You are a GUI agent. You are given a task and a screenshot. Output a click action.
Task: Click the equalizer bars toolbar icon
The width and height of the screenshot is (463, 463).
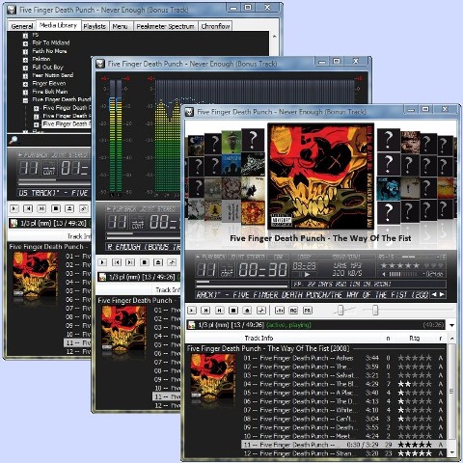[x=280, y=311]
